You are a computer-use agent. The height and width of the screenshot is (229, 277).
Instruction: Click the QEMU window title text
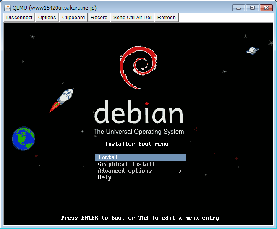point(55,8)
